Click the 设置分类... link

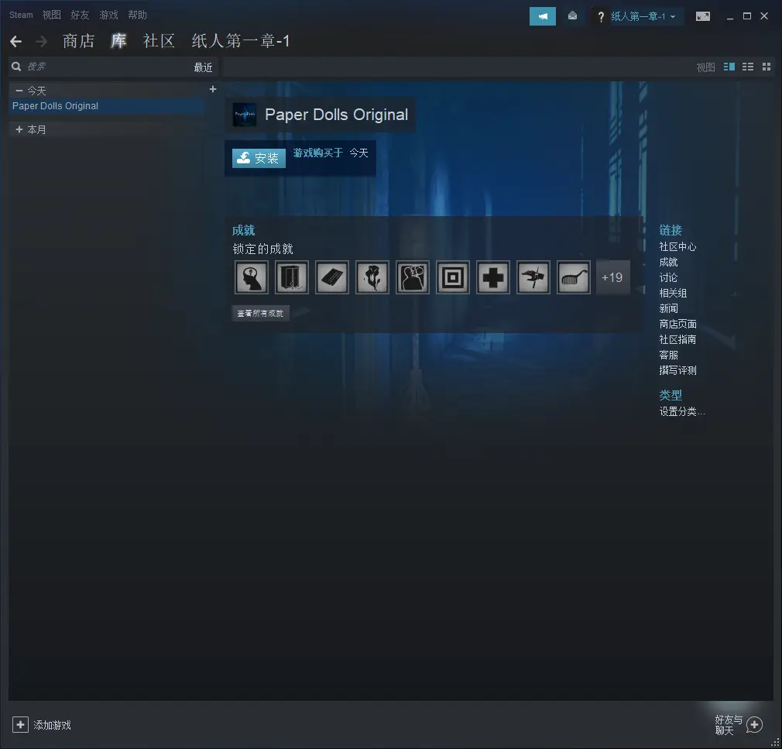tap(682, 411)
